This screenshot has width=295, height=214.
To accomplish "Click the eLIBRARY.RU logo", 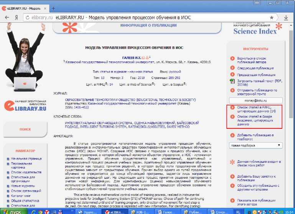I will coord(25,105).
